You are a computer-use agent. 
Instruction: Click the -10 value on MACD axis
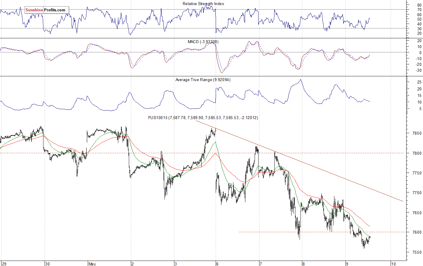coord(419,59)
